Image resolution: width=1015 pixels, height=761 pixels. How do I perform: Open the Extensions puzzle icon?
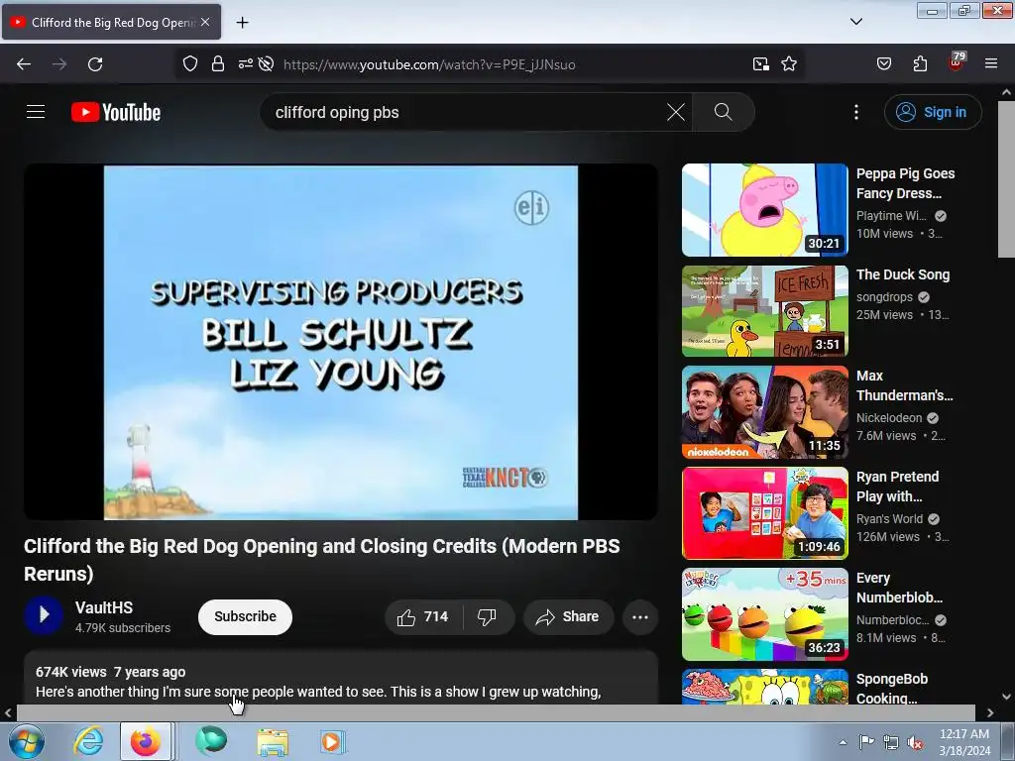920,64
